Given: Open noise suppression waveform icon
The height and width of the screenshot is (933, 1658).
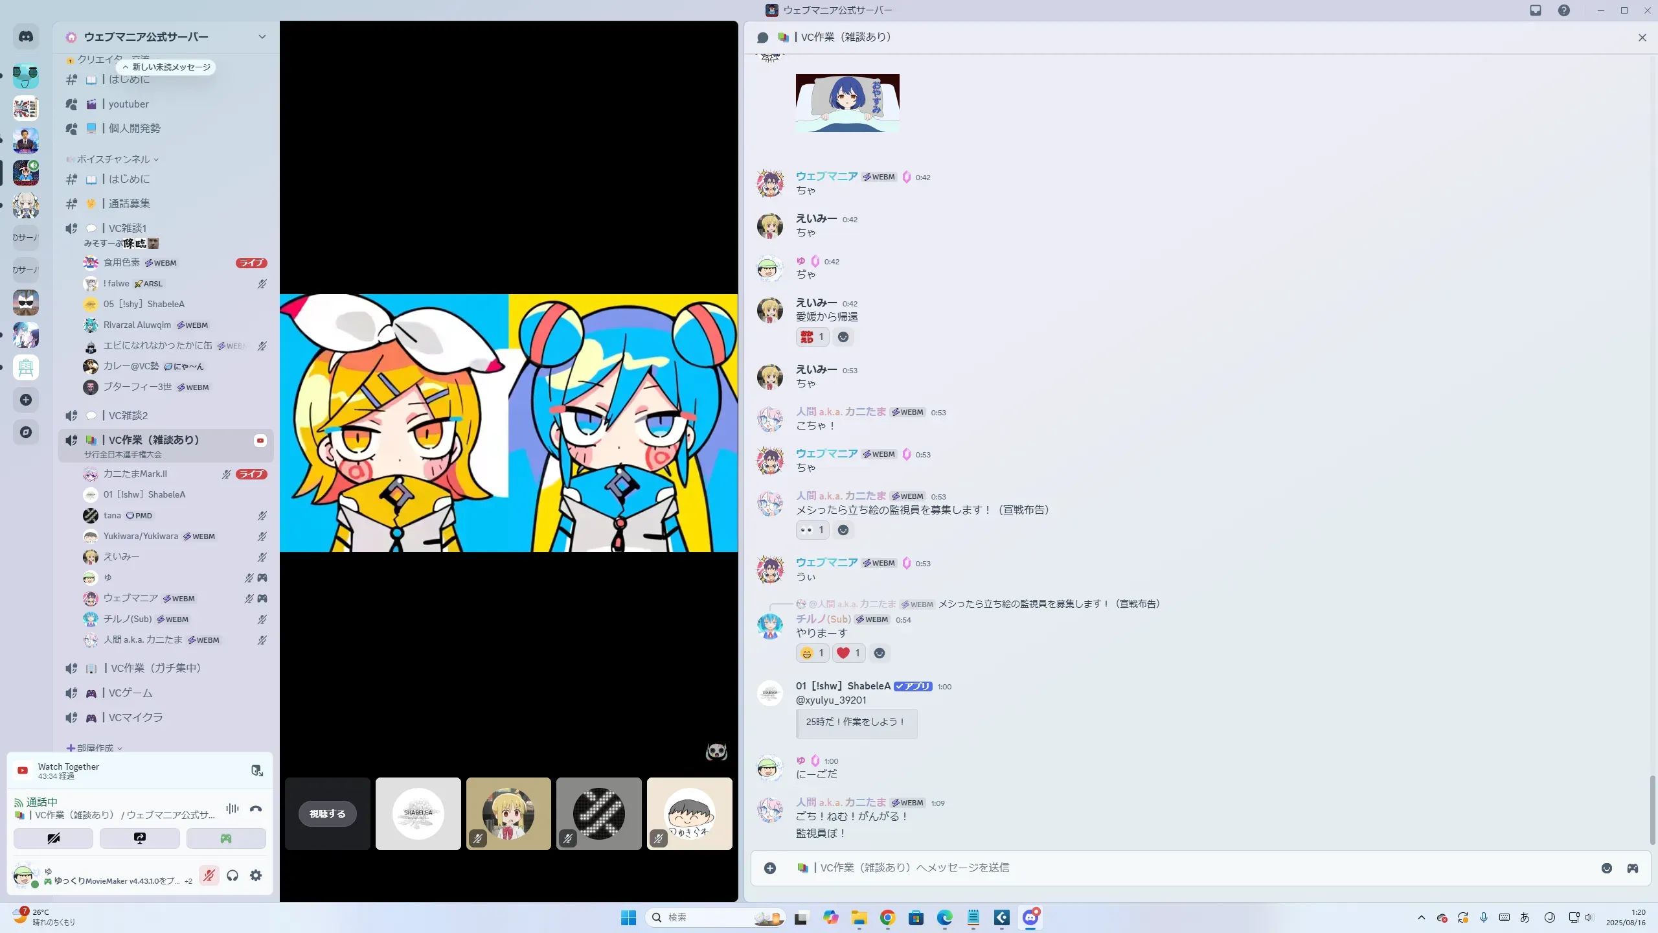Looking at the screenshot, I should click(233, 809).
